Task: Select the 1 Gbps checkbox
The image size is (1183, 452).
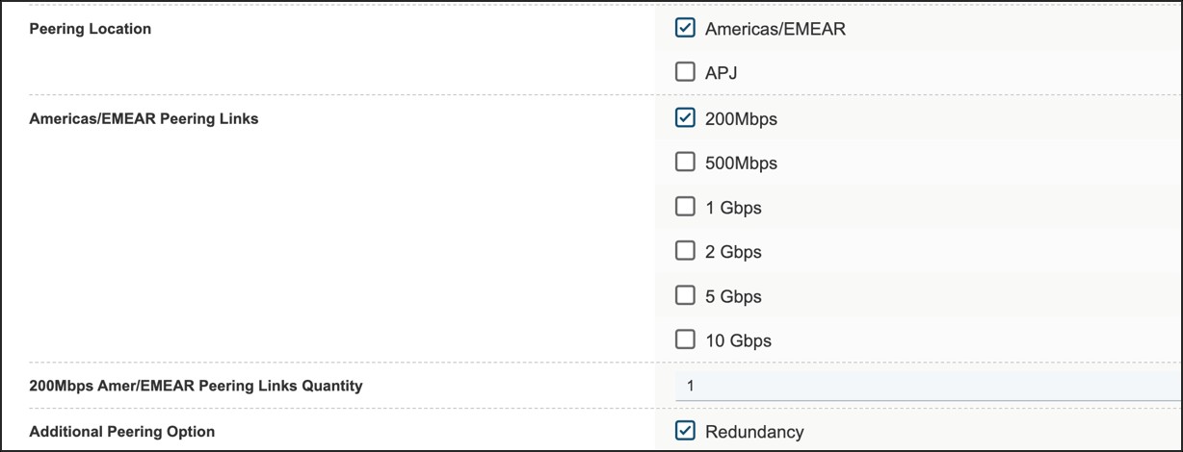Action: pos(685,207)
